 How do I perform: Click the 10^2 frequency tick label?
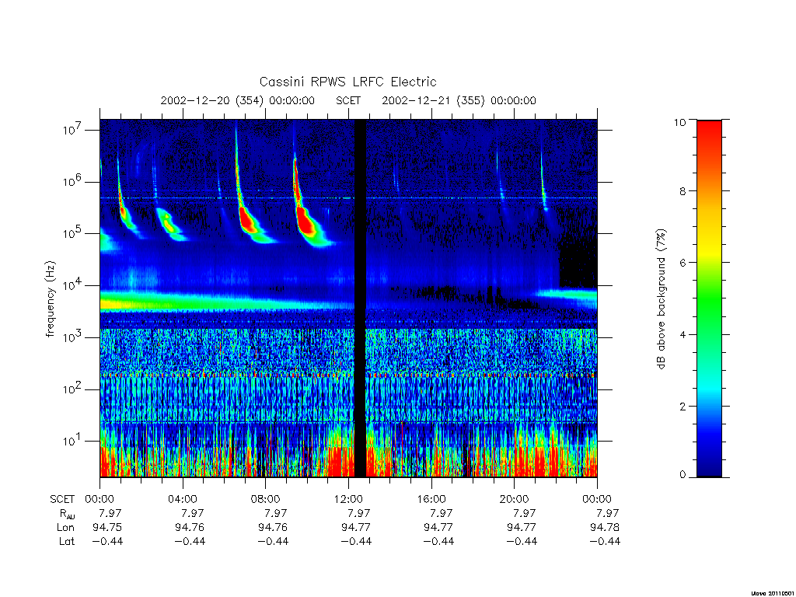[x=73, y=389]
